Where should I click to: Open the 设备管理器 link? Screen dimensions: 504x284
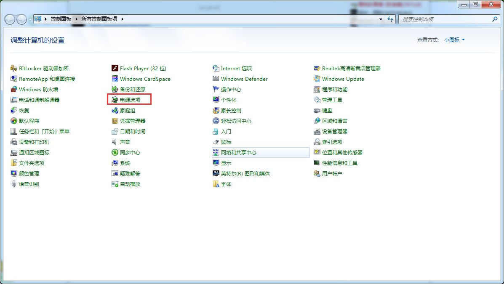point(335,131)
